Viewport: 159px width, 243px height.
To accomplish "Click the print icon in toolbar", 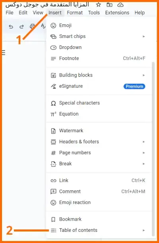I will tap(32, 27).
